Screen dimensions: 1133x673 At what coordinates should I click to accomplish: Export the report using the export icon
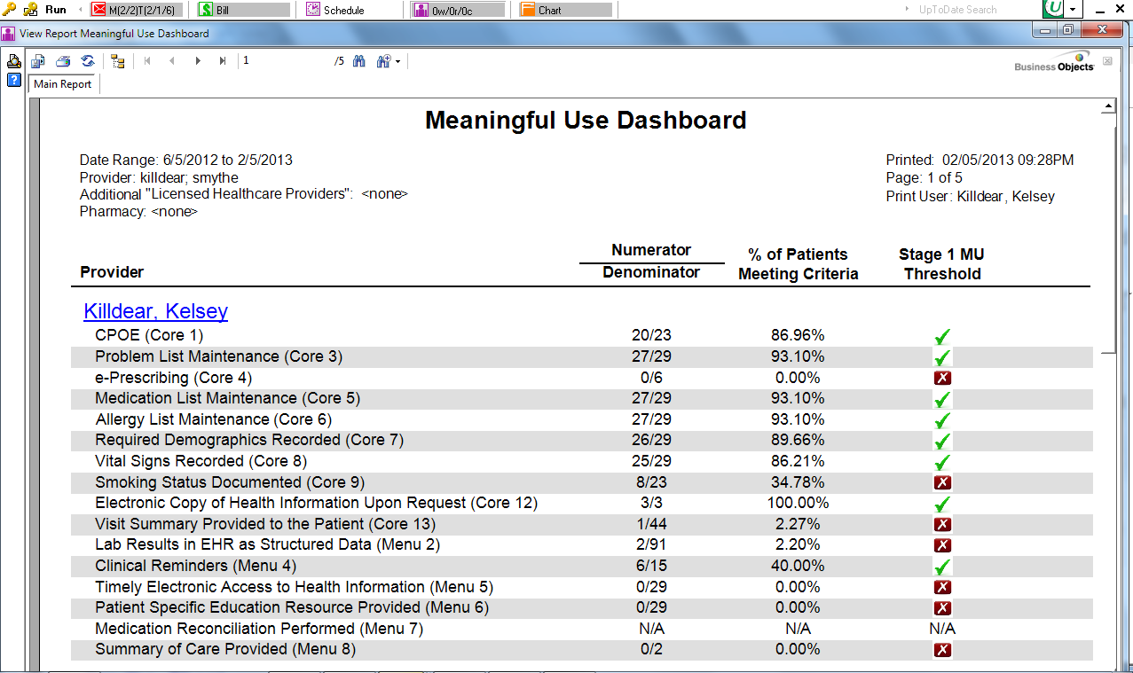point(37,61)
